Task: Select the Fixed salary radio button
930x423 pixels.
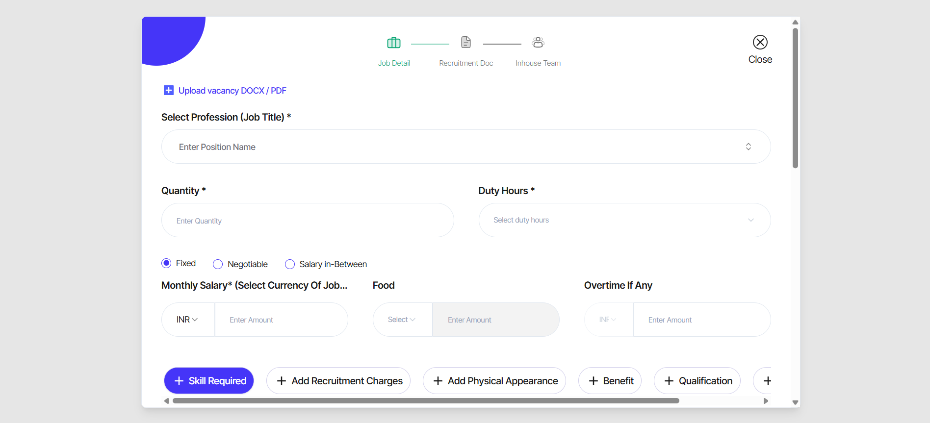Action: (167, 263)
